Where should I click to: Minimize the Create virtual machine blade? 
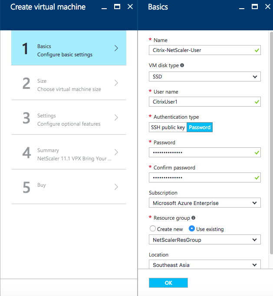pyautogui.click(x=104, y=8)
